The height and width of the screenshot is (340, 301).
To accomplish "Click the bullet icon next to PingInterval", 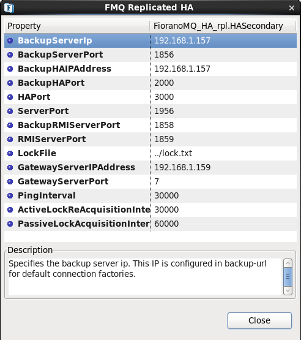I will tap(10, 195).
